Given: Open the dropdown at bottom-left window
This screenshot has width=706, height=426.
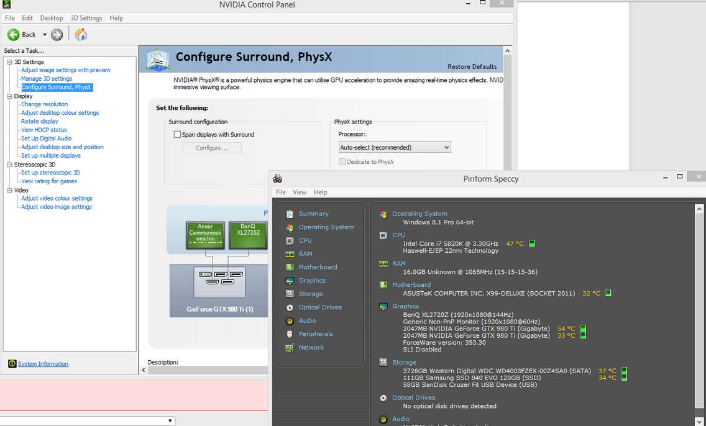Looking at the screenshot, I should pos(170,421).
